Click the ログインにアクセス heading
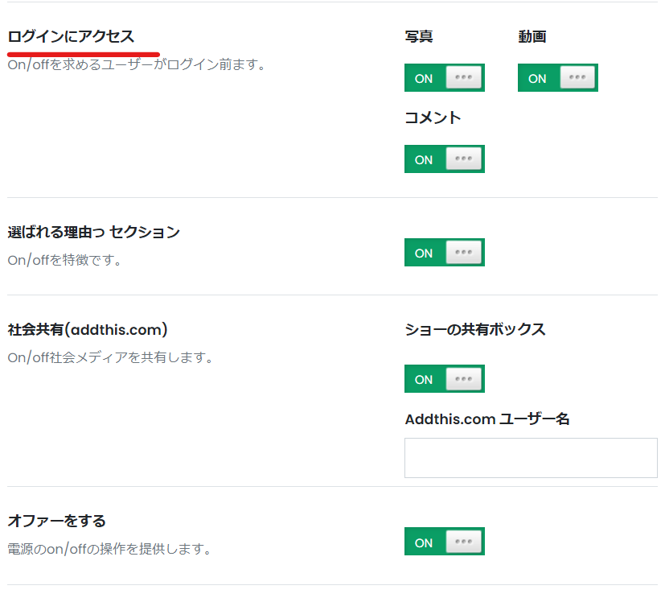This screenshot has width=665, height=598. 71,36
